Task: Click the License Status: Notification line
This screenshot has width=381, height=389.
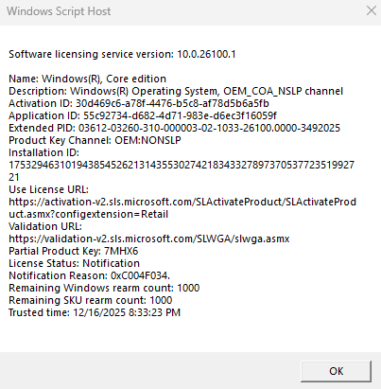Action: [x=74, y=263]
